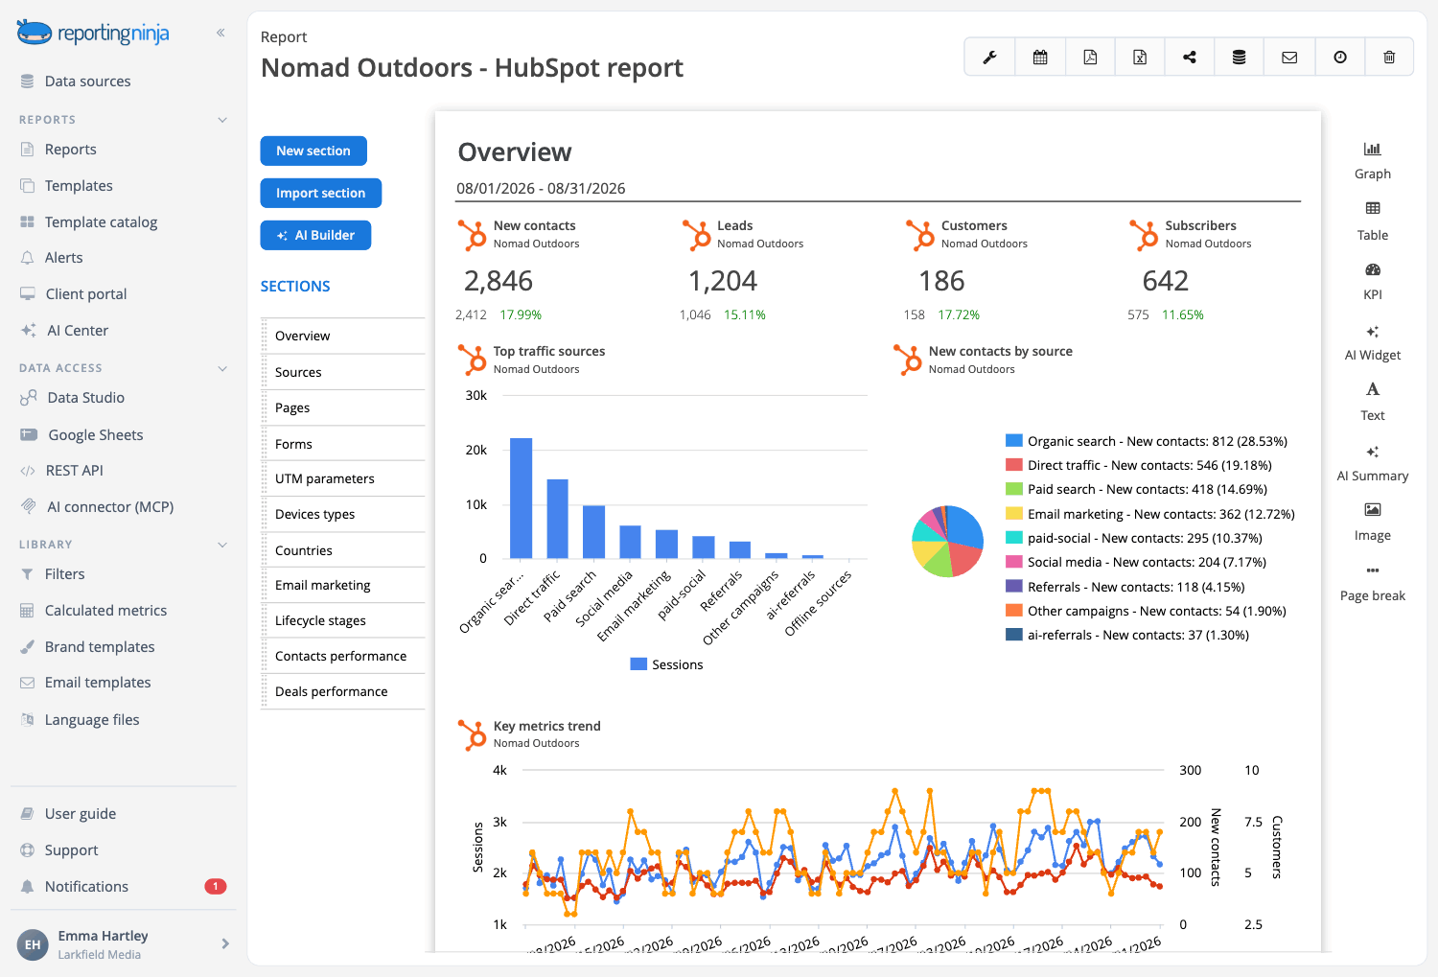Click the Import section button
1438x977 pixels.
click(x=320, y=193)
